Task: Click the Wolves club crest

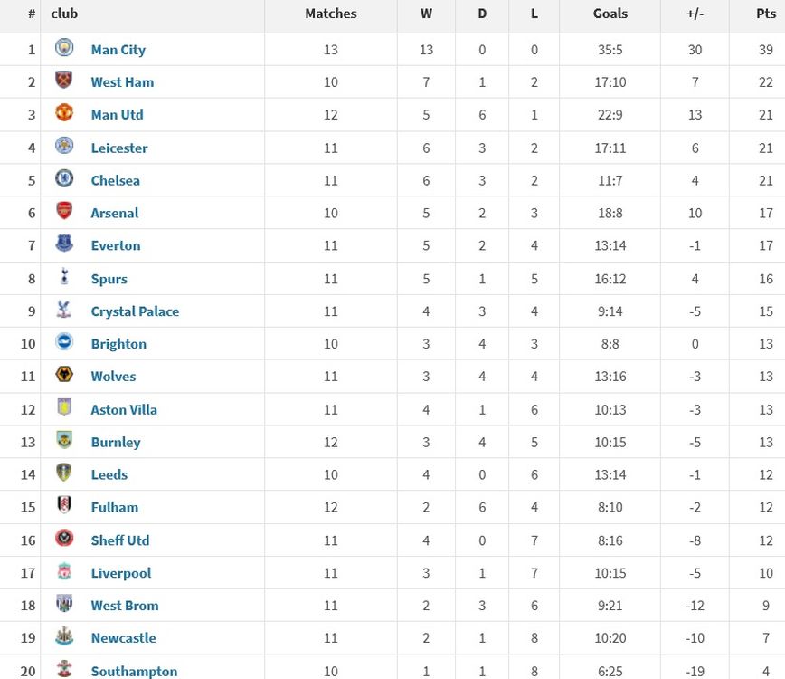Action: pyautogui.click(x=64, y=376)
